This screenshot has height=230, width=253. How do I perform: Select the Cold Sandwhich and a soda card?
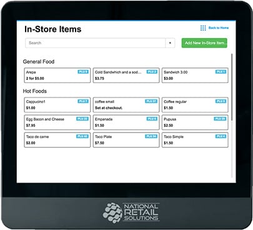pyautogui.click(x=126, y=75)
